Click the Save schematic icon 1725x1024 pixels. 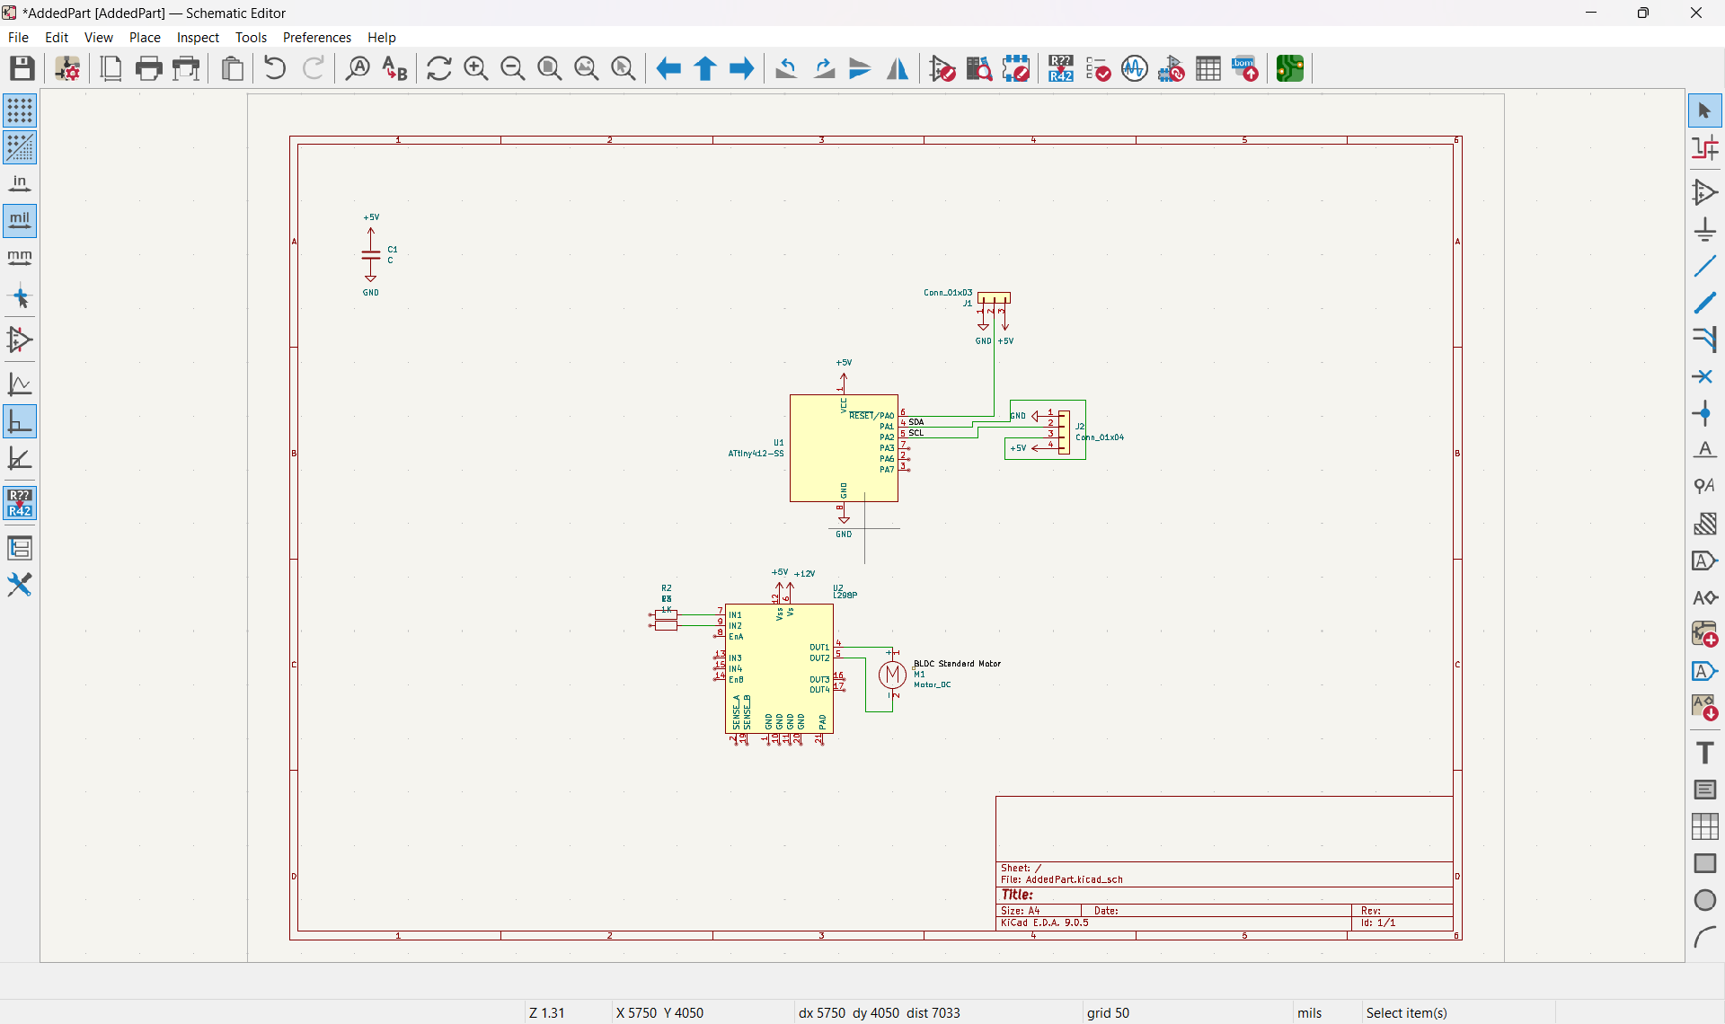click(22, 68)
